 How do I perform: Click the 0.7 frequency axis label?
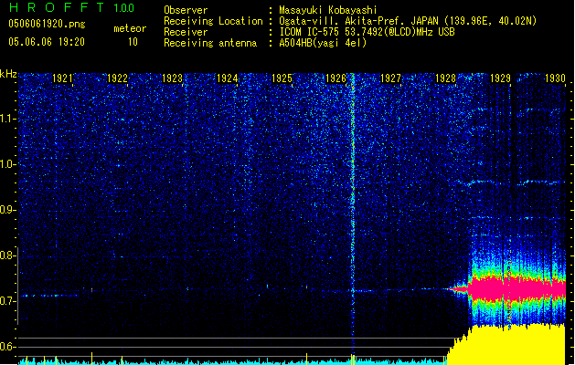coord(8,301)
